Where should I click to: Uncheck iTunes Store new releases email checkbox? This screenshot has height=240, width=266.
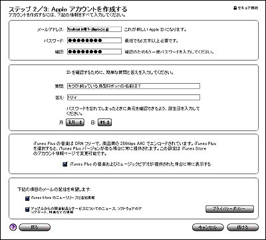(27, 198)
